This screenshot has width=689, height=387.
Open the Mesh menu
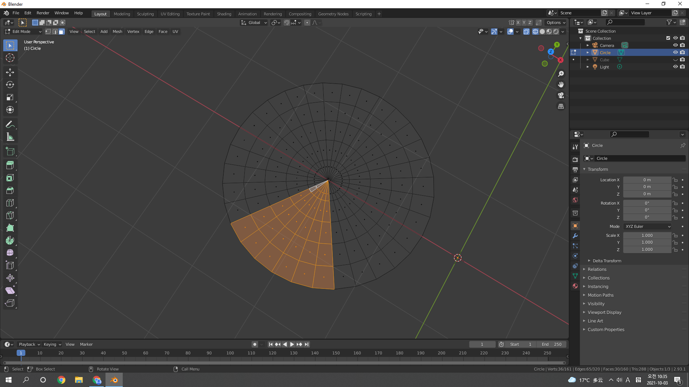(117, 32)
